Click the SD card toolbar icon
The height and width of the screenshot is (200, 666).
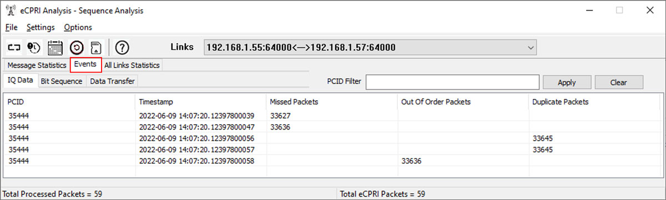[95, 47]
